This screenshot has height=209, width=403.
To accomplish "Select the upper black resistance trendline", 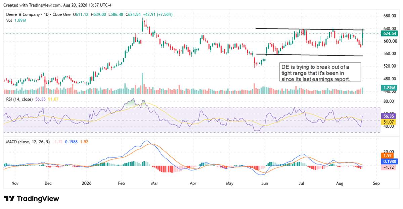I will coord(310,29).
